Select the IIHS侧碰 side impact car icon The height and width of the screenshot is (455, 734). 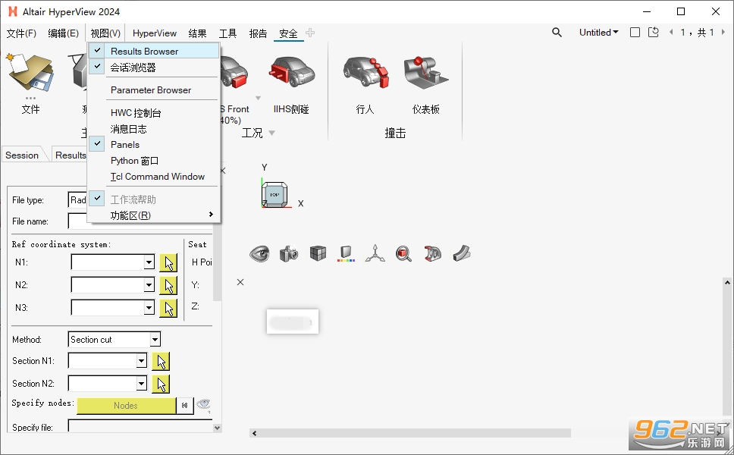(290, 71)
